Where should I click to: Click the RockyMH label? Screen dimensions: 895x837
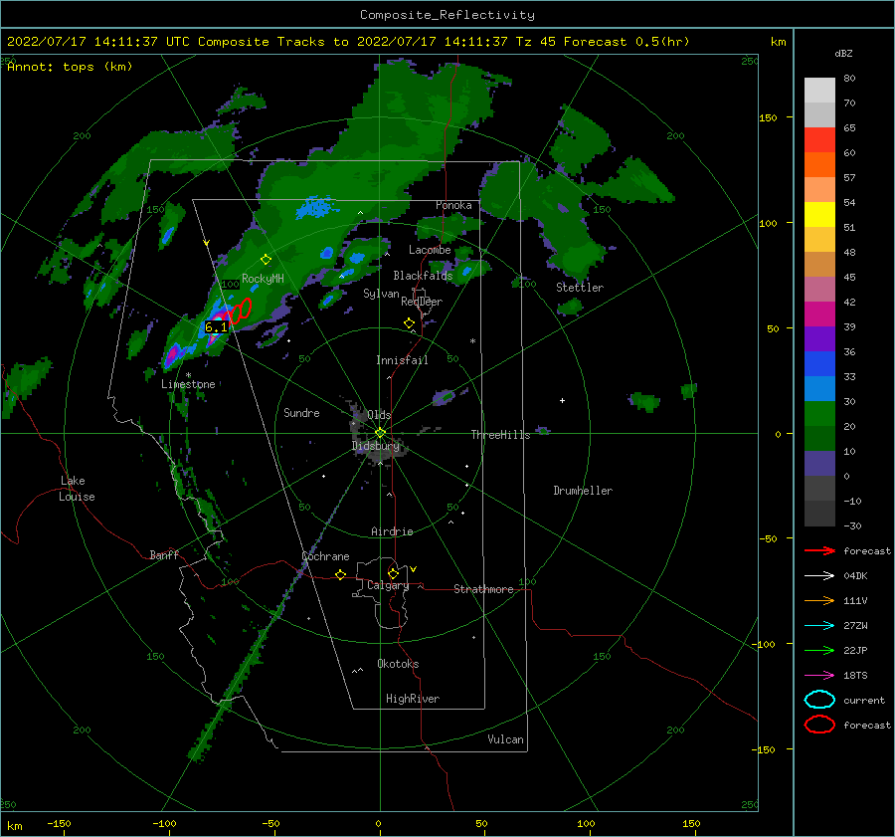pyautogui.click(x=263, y=279)
